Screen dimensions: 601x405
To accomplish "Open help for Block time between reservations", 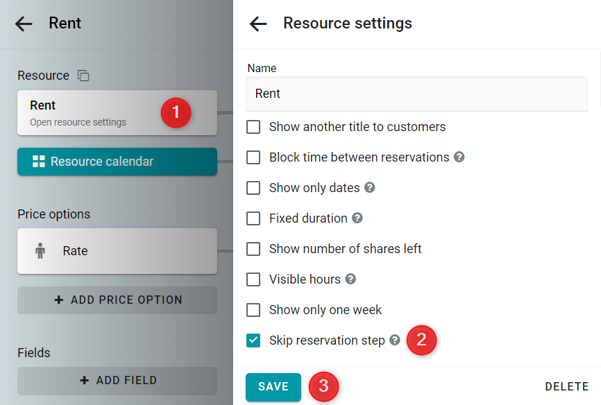I will pyautogui.click(x=459, y=157).
